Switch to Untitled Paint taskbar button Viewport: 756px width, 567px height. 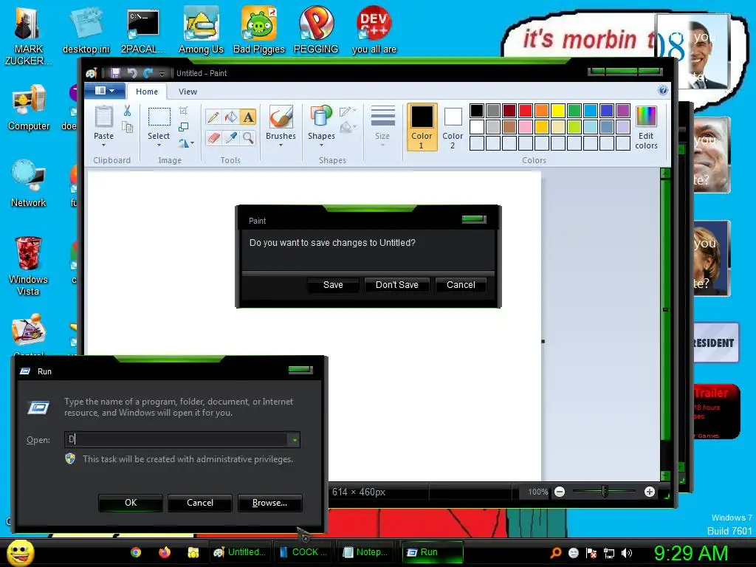(240, 552)
